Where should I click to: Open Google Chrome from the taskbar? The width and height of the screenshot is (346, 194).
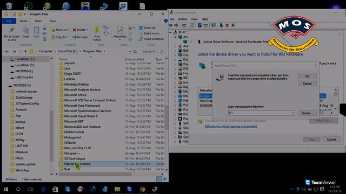142,189
